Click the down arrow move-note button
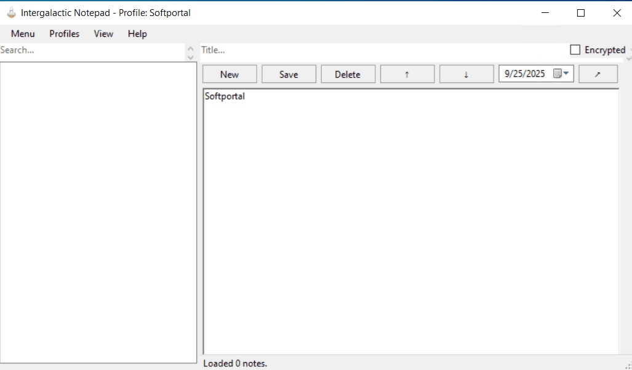This screenshot has height=370, width=632. click(x=466, y=74)
